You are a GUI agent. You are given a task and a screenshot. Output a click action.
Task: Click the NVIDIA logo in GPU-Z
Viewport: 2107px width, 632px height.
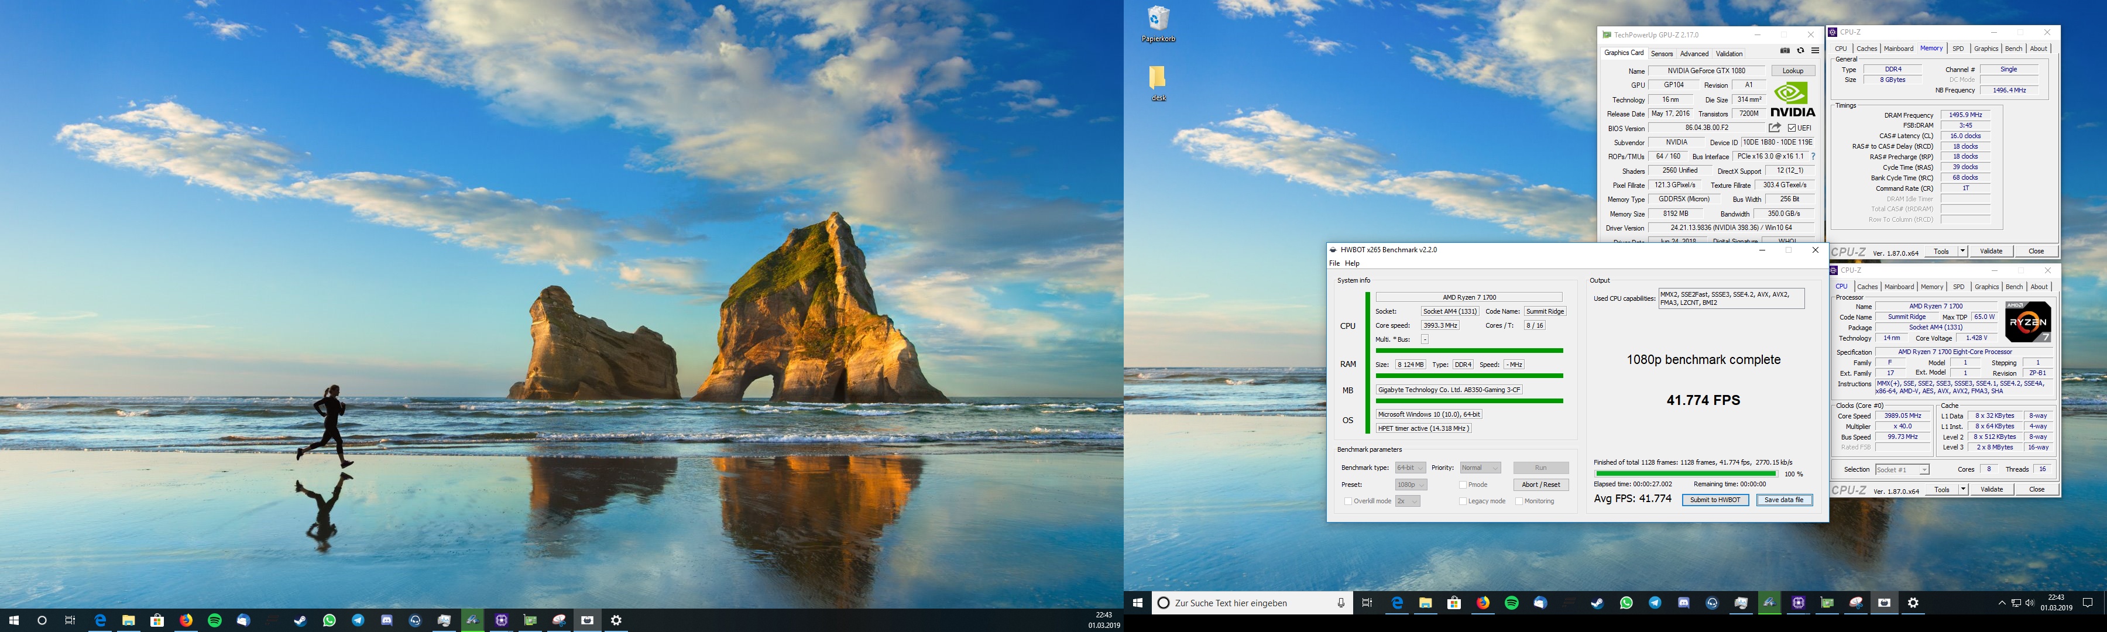click(1792, 99)
